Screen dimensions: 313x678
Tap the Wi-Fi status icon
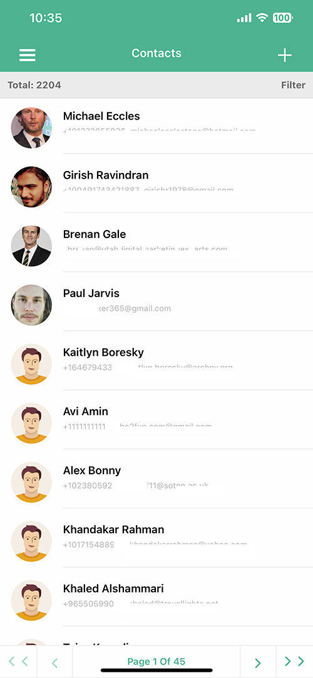coord(262,18)
